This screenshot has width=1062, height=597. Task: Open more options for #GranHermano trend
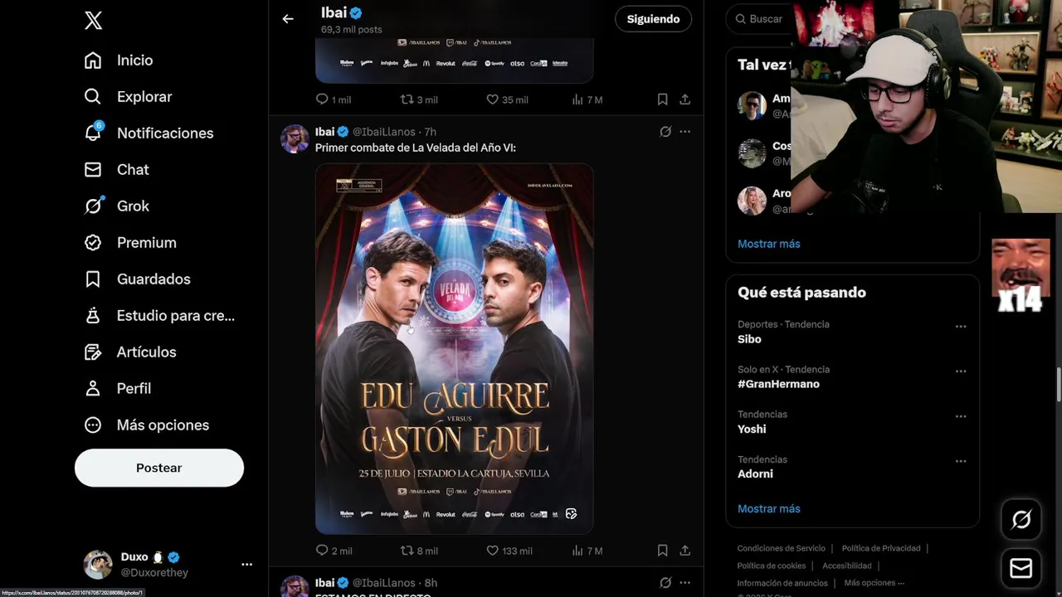tap(961, 371)
